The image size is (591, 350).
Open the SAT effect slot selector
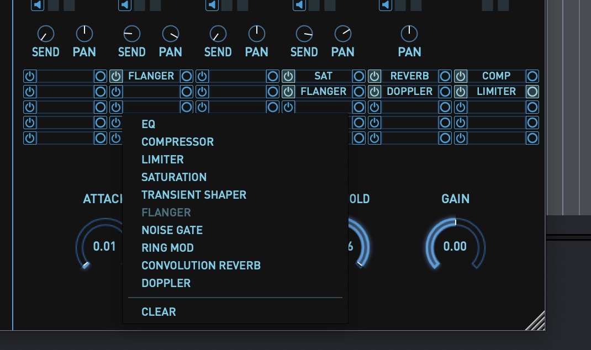tap(324, 76)
